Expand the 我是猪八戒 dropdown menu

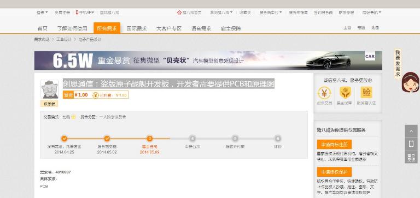[221, 13]
